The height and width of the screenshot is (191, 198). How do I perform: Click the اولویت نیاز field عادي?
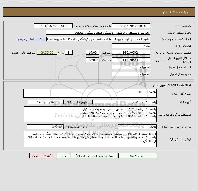pos(131,46)
